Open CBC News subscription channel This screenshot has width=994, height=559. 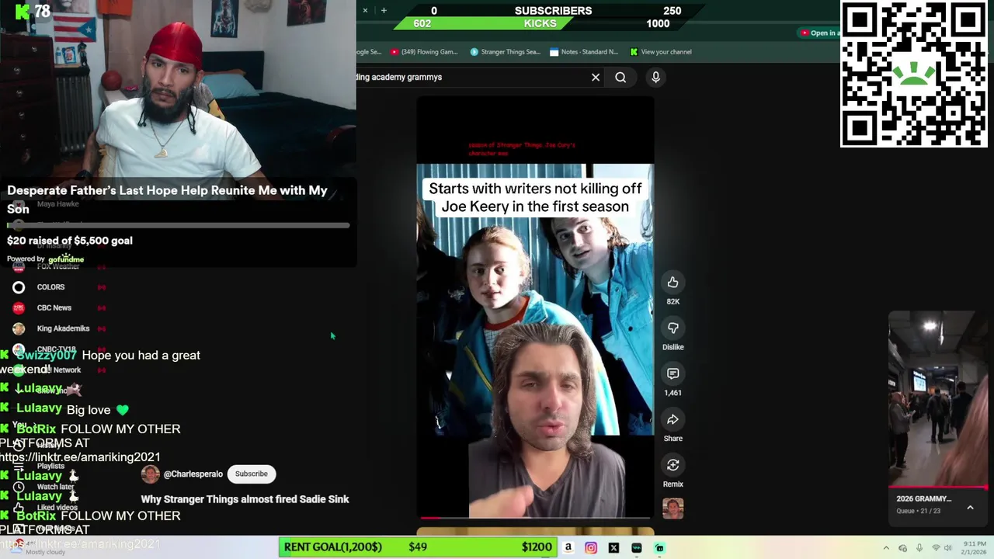coord(54,307)
